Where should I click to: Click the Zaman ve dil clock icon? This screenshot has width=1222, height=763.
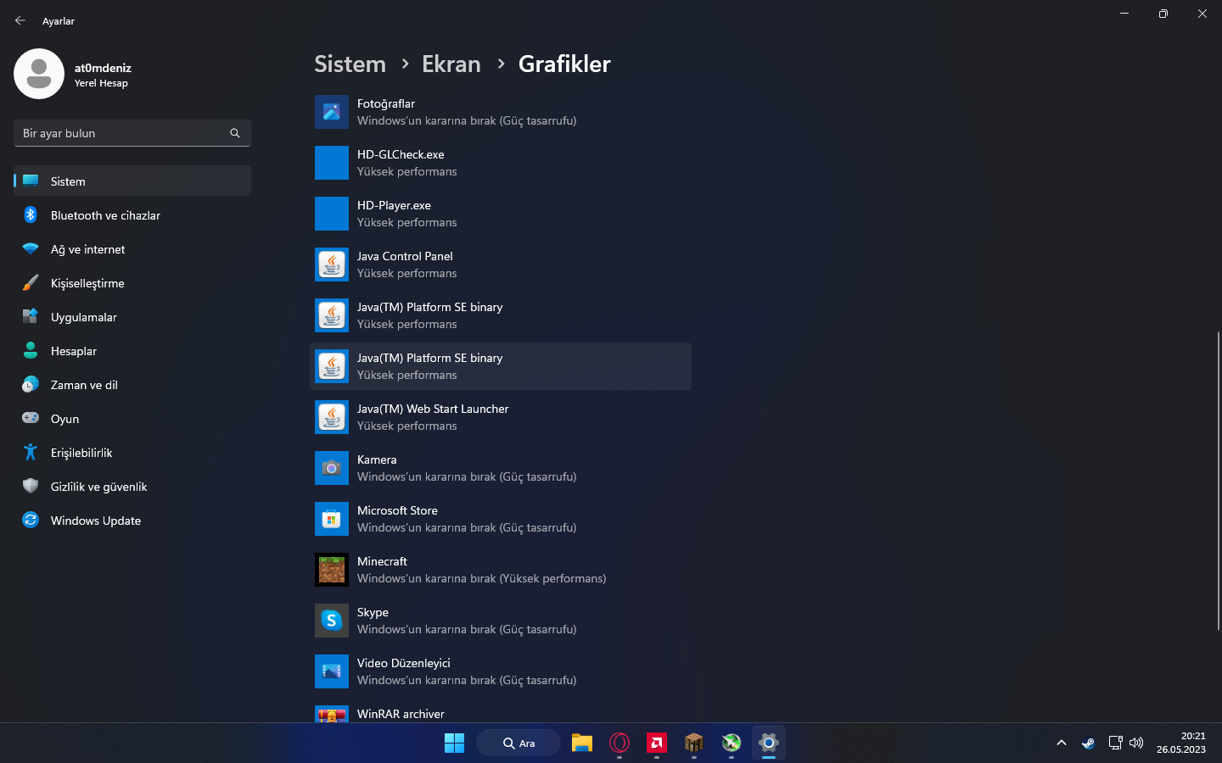(x=31, y=385)
